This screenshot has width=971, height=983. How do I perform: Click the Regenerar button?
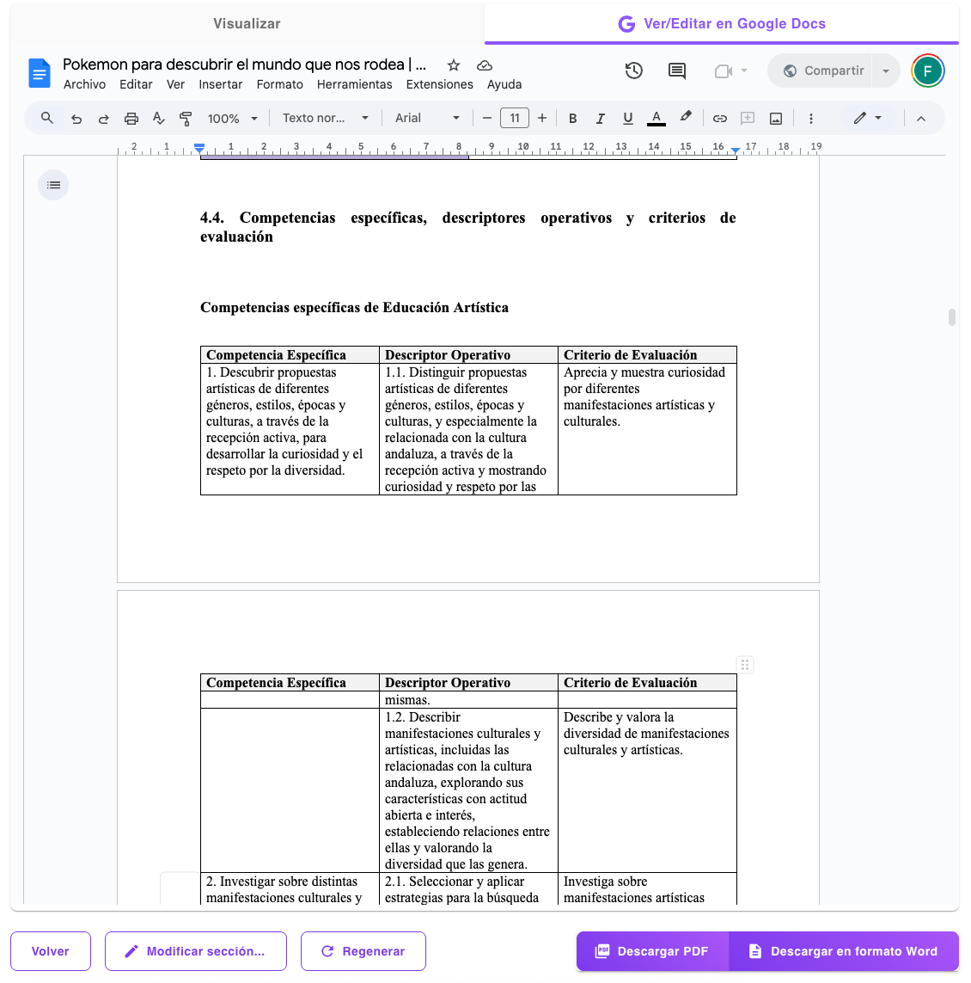363,951
